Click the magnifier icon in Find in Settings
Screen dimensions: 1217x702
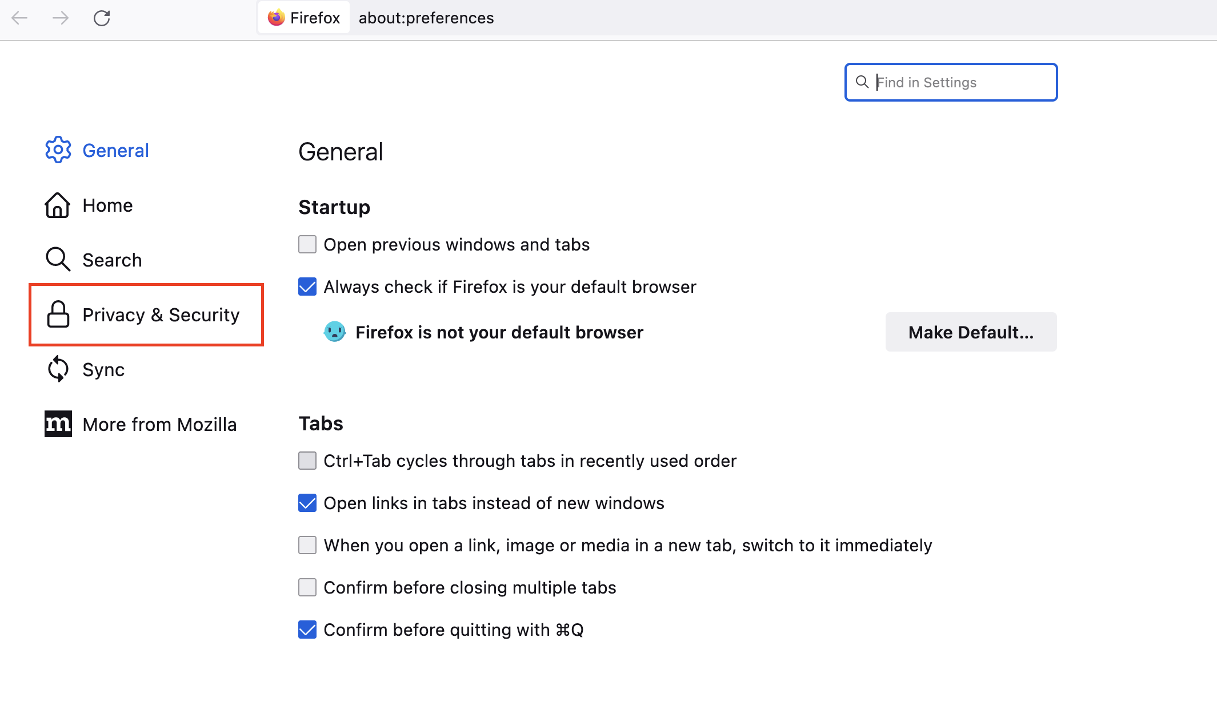pyautogui.click(x=862, y=82)
